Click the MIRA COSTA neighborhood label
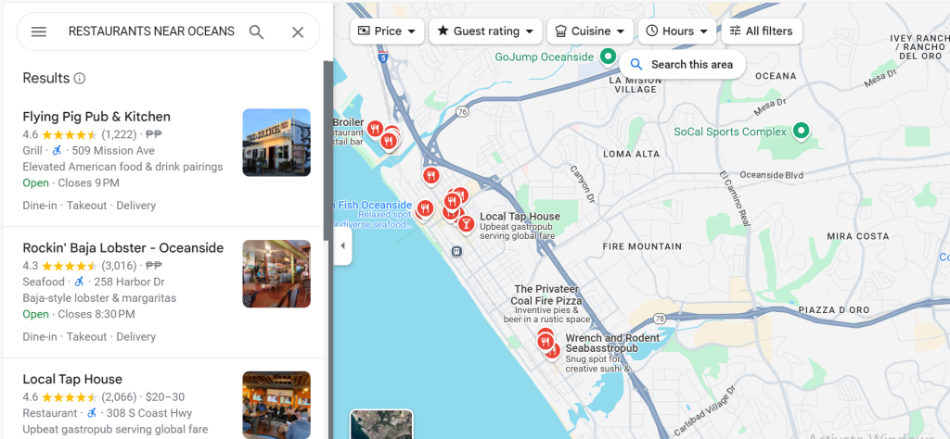Viewport: 950px width, 439px height. point(858,236)
